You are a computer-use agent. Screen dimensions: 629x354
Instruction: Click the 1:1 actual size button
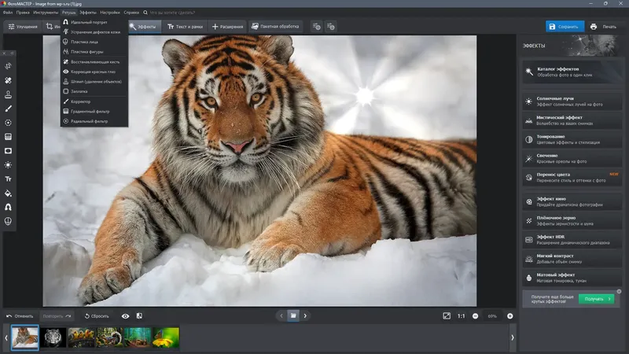pos(461,315)
